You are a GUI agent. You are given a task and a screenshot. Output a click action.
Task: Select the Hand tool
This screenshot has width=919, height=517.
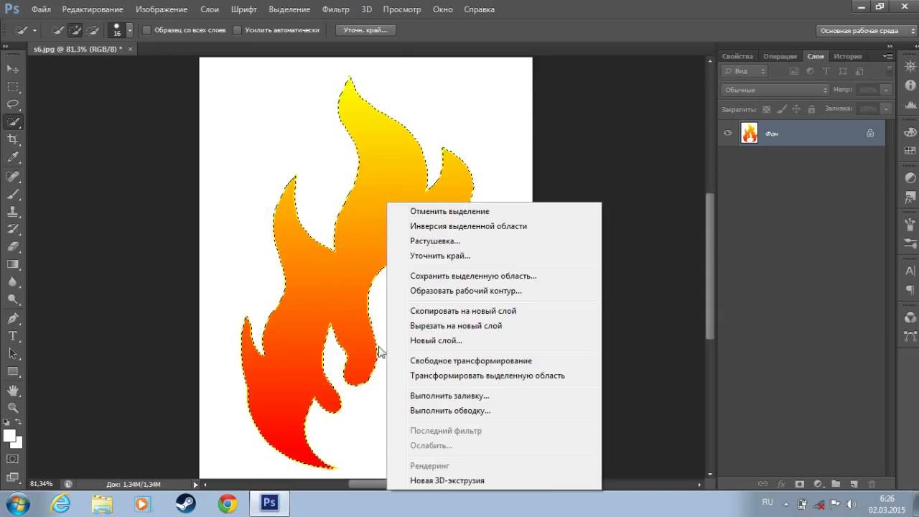(13, 390)
